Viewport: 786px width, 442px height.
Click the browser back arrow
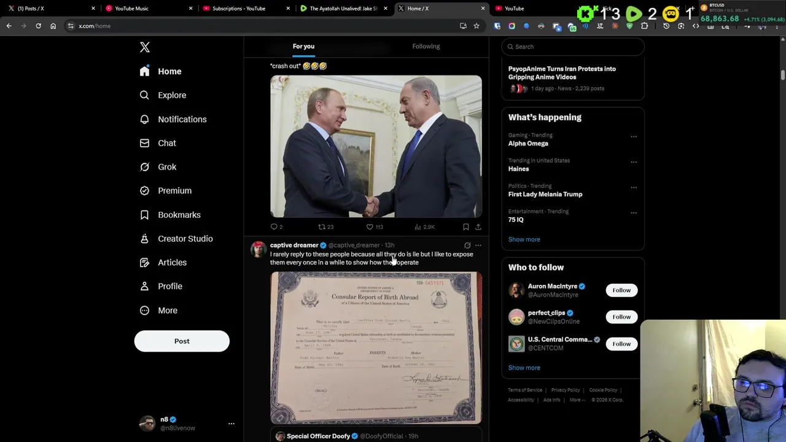(x=9, y=26)
